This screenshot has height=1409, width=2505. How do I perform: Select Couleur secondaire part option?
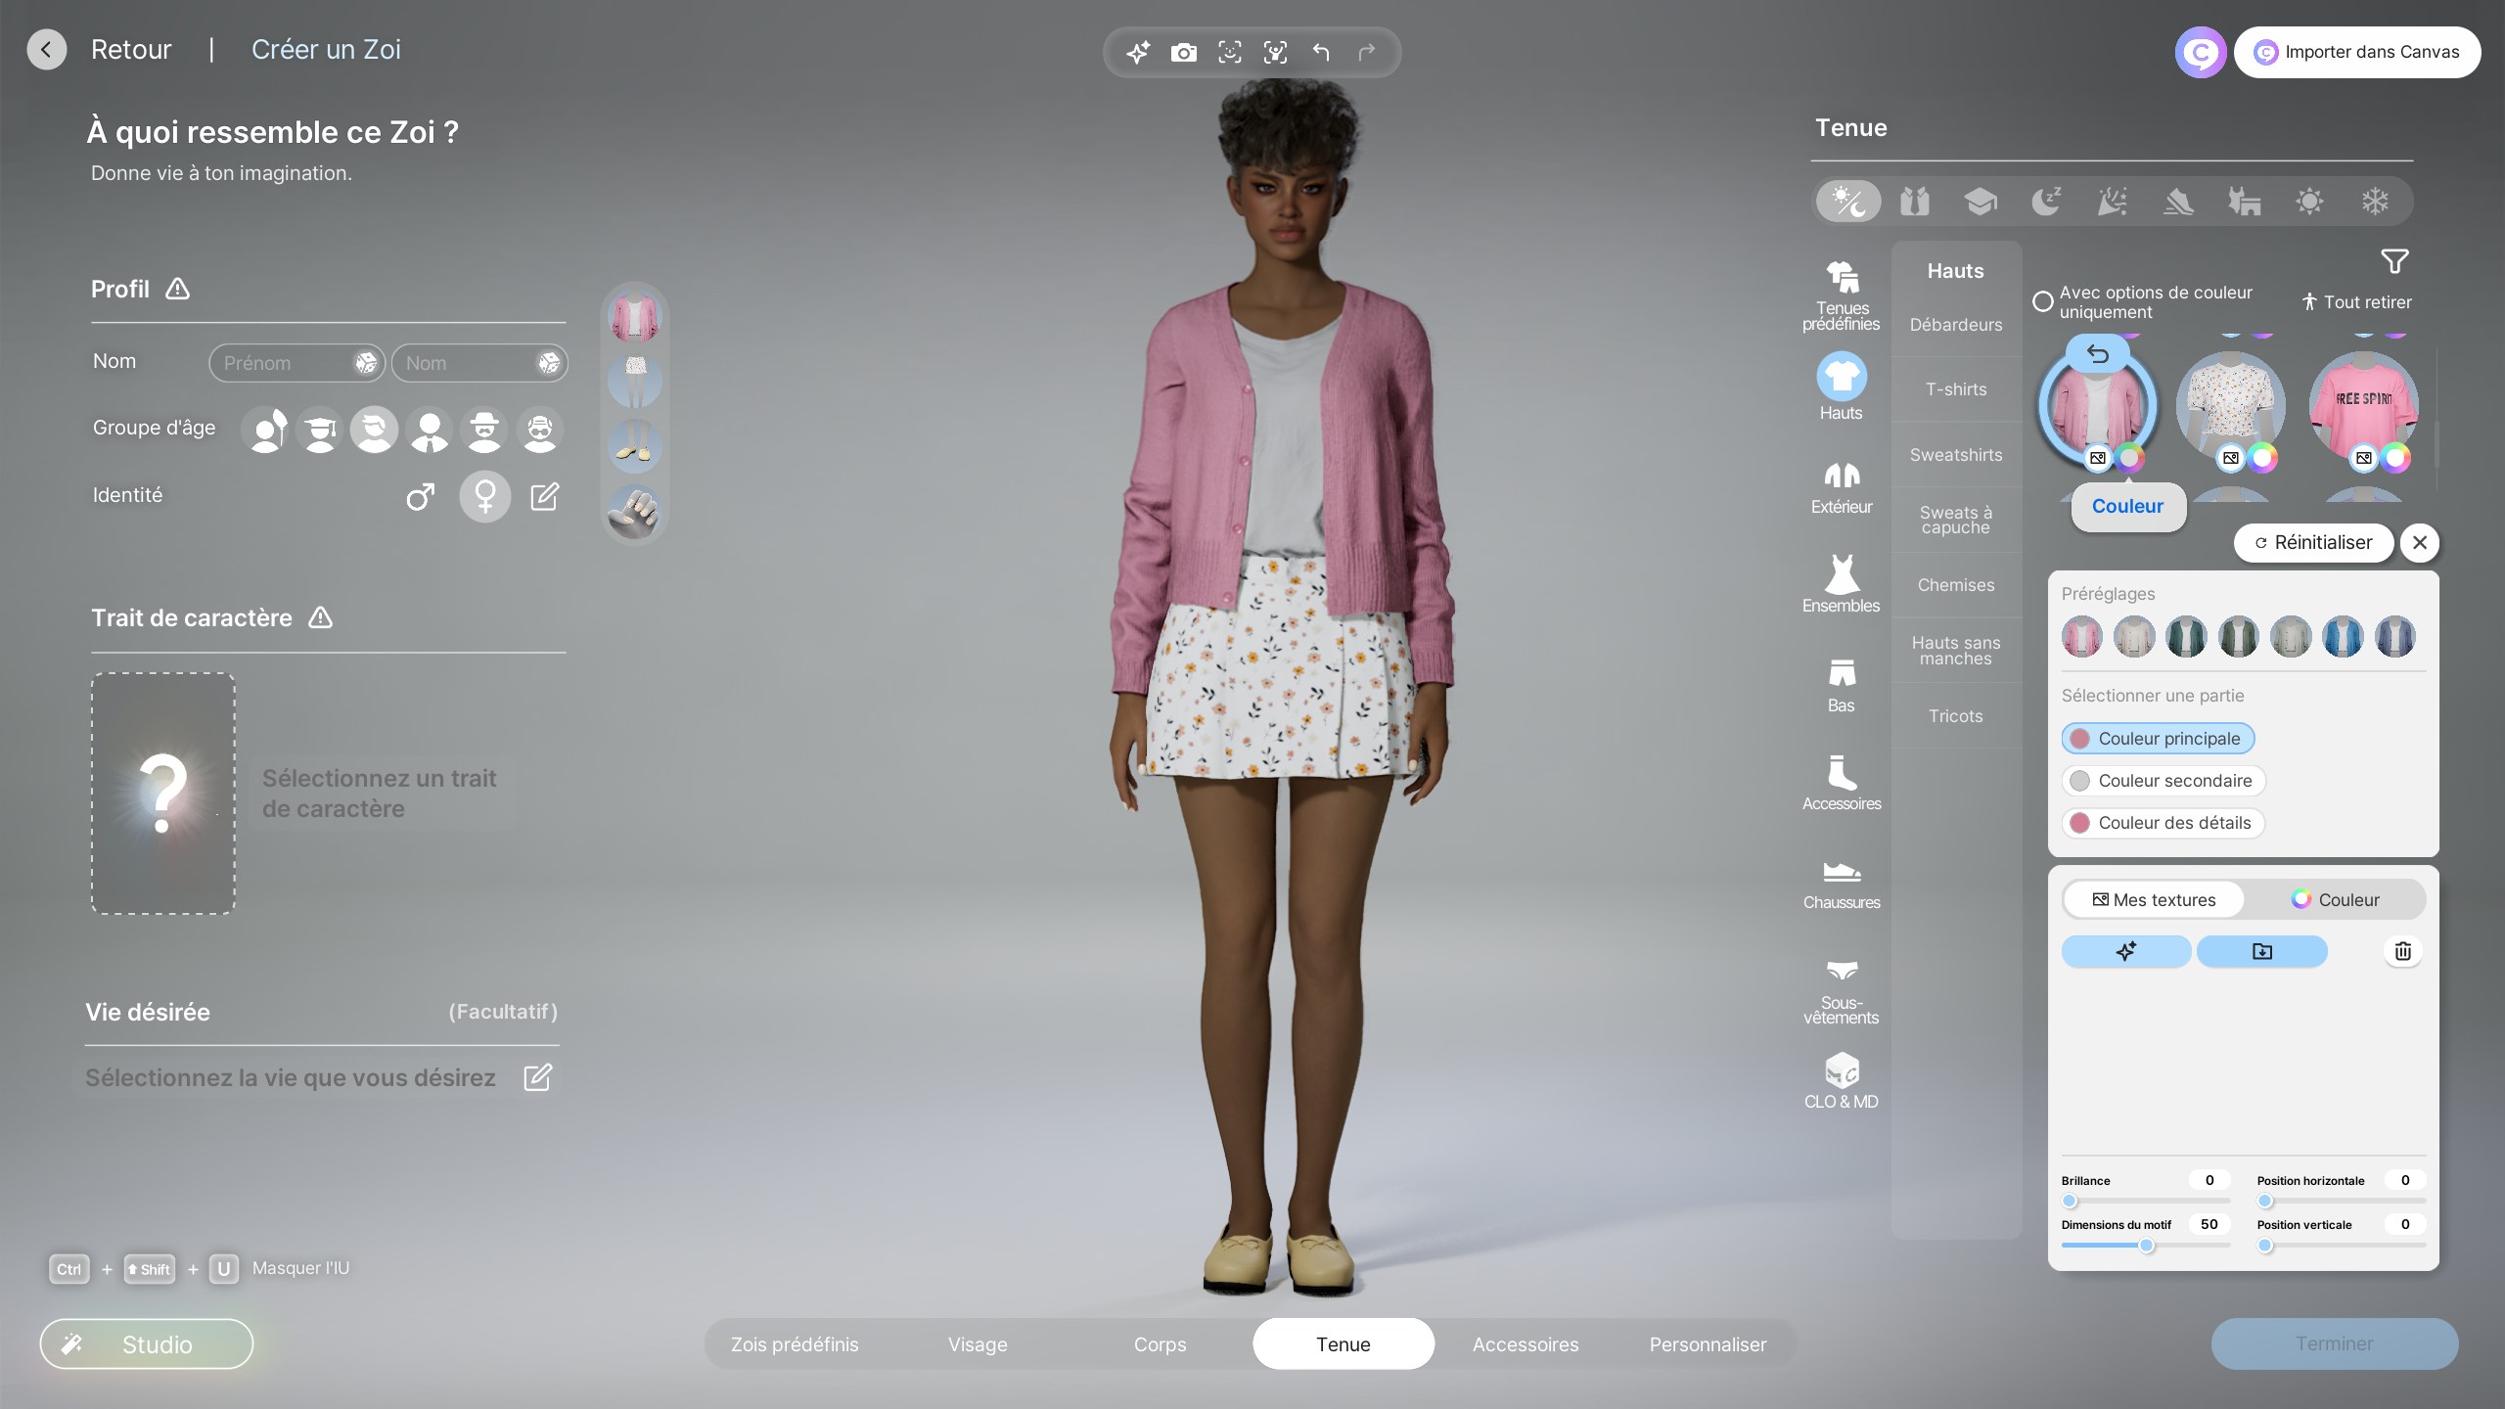2163,781
